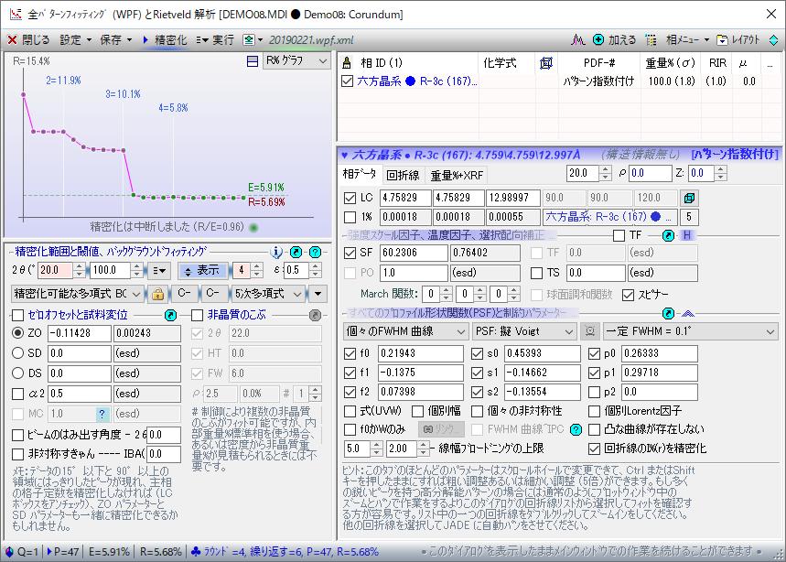Enable the TS checkbox
This screenshot has height=562, width=786.
[536, 274]
